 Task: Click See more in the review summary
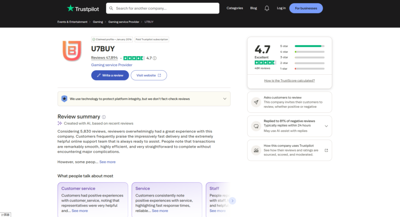click(x=107, y=162)
